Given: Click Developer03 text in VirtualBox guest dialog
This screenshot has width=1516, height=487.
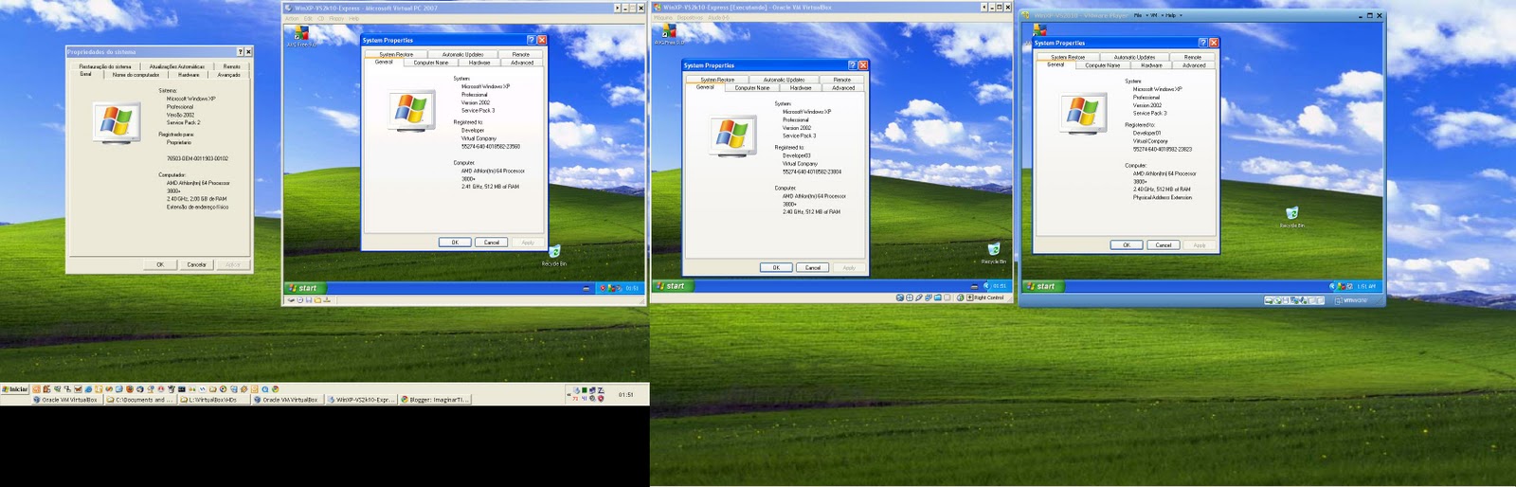Looking at the screenshot, I should pos(796,155).
